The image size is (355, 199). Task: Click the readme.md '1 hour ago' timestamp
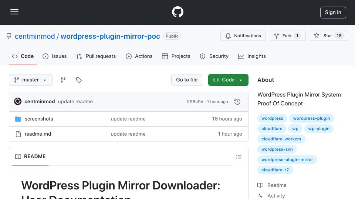(x=230, y=134)
